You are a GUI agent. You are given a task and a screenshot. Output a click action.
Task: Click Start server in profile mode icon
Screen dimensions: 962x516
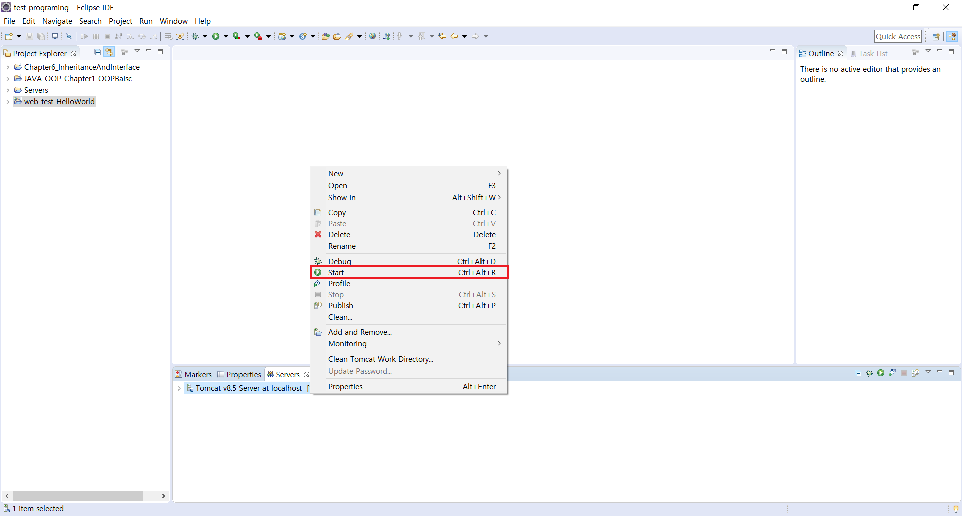point(892,373)
